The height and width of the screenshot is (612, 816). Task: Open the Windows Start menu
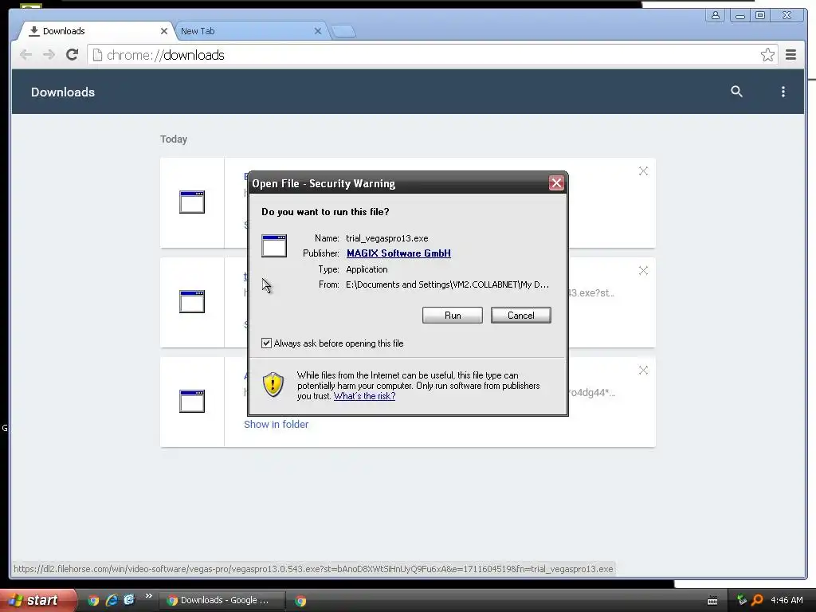(x=37, y=600)
